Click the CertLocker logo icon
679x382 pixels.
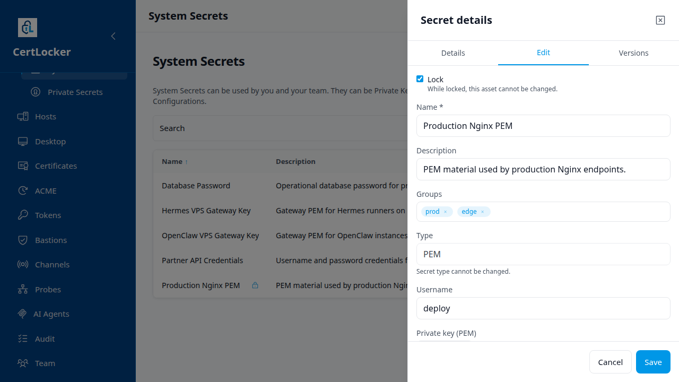[x=28, y=28]
